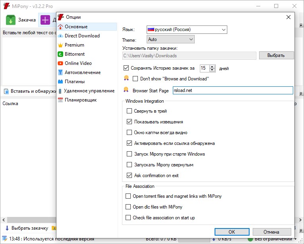Click the green Закачка download icon
The width and height of the screenshot is (304, 244).
click(x=10, y=20)
